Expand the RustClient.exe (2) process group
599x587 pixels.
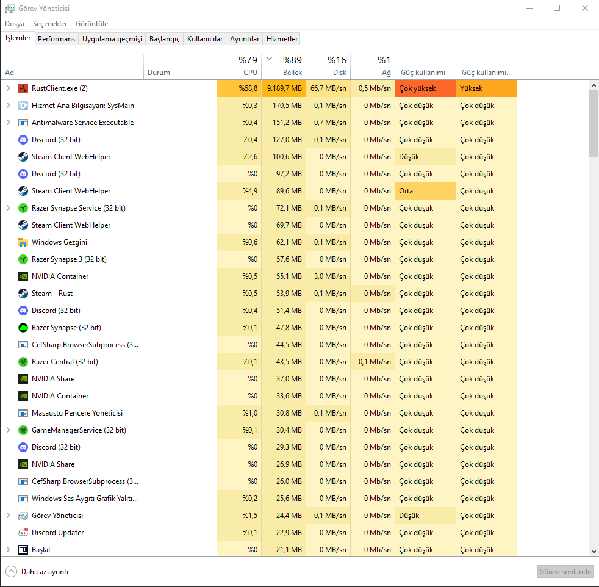click(x=9, y=88)
